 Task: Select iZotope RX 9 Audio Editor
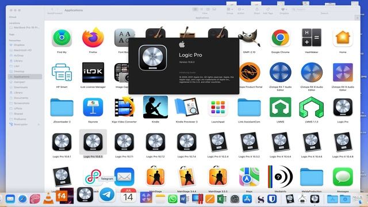(x=343, y=72)
